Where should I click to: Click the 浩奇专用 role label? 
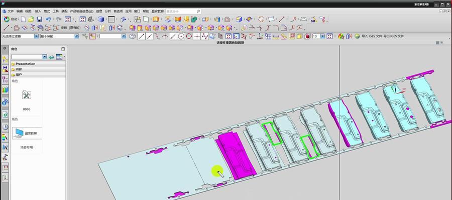(x=27, y=147)
